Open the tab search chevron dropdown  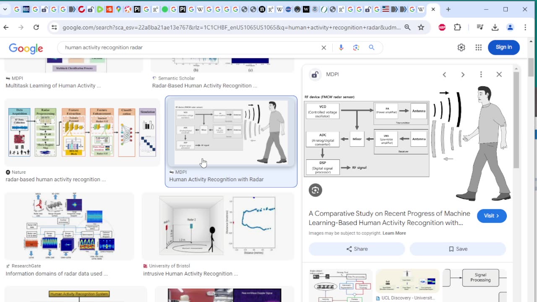pyautogui.click(x=5, y=9)
